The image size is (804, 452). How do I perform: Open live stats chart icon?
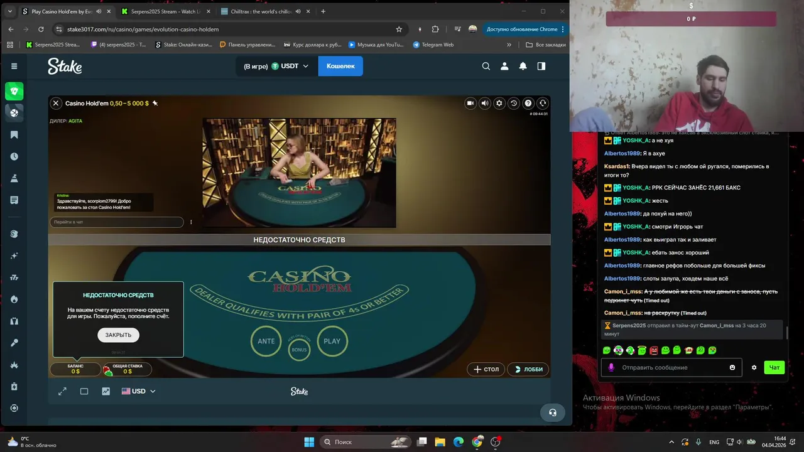[106, 391]
